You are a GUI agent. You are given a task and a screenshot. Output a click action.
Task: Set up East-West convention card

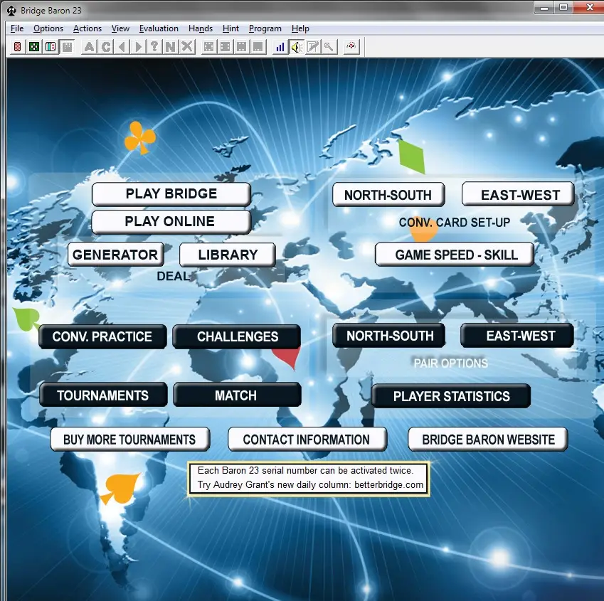tap(518, 194)
